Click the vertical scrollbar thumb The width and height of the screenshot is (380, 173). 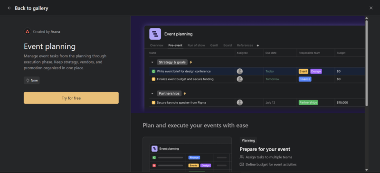[x=366, y=63]
